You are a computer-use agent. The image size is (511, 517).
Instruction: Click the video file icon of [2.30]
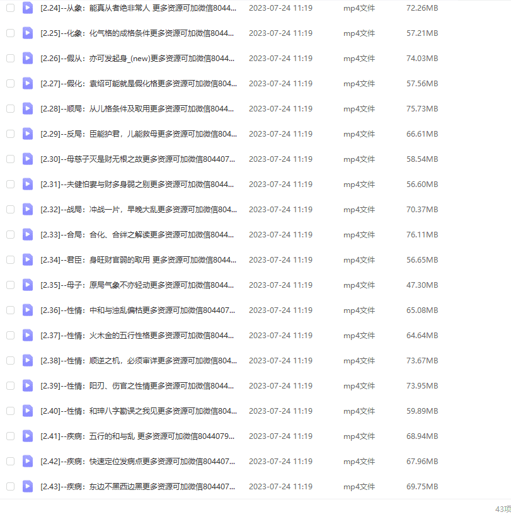click(x=28, y=159)
